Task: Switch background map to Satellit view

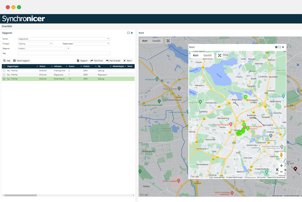Action: (x=156, y=41)
